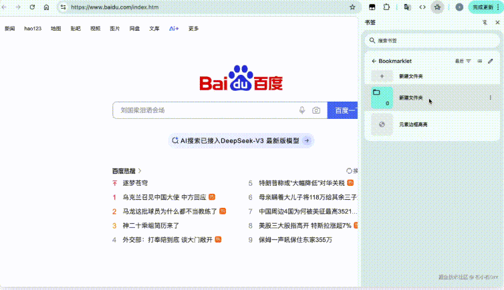Viewport: 504px width, 290px height.
Task: Open hot search 外交部：打奉陪到底 谈大门敞开
Action: [x=168, y=240]
